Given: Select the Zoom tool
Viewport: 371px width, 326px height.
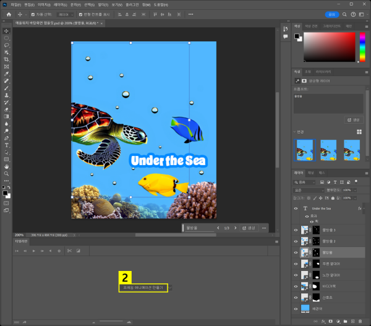Looking at the screenshot, I should pyautogui.click(x=7, y=174).
